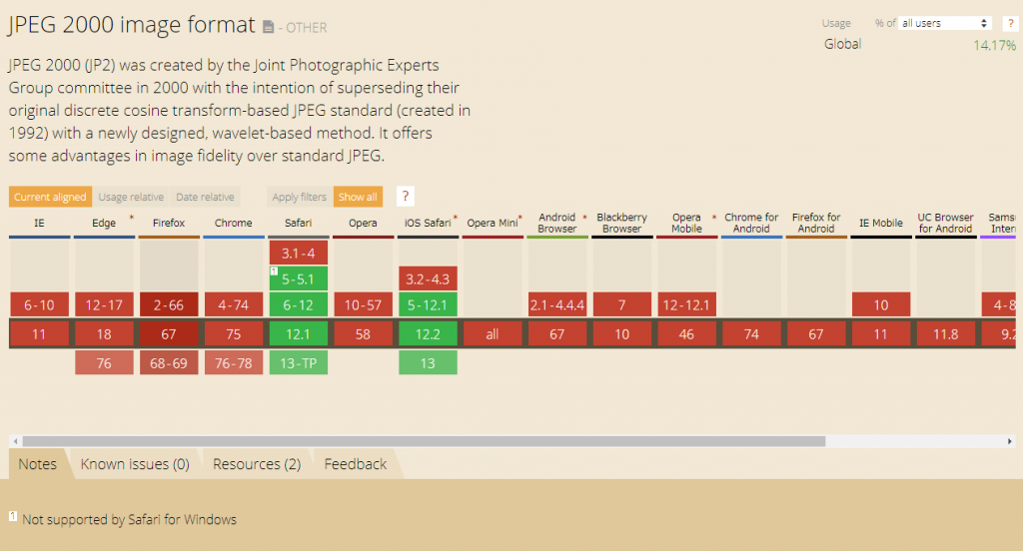Click the asterisk beside iOS Safari header
The height and width of the screenshot is (551, 1023).
point(456,218)
